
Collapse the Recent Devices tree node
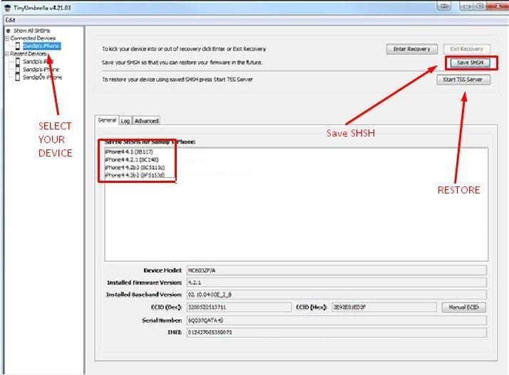(x=7, y=54)
